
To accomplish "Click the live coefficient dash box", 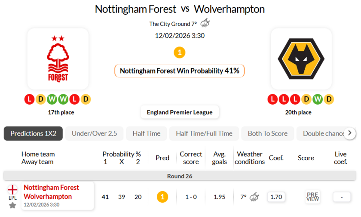I will [x=342, y=197].
